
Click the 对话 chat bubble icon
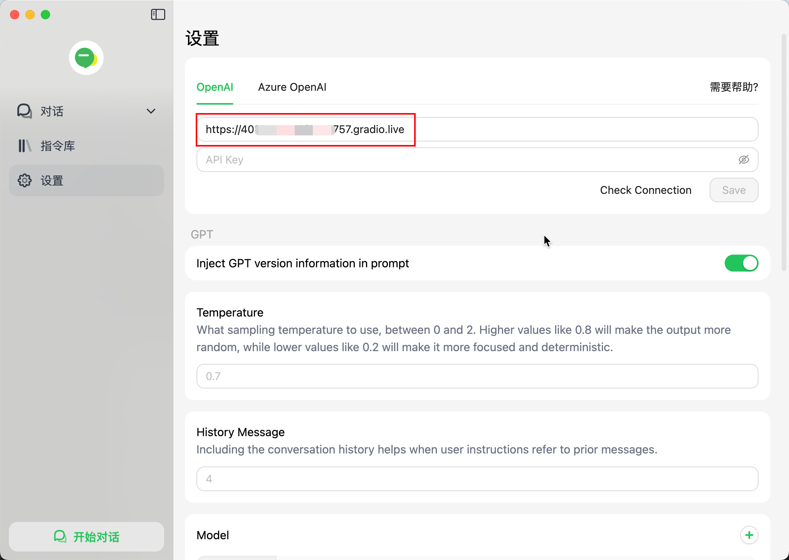[x=25, y=111]
